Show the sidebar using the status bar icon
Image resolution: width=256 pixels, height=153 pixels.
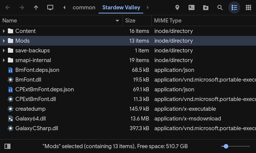coord(8,146)
